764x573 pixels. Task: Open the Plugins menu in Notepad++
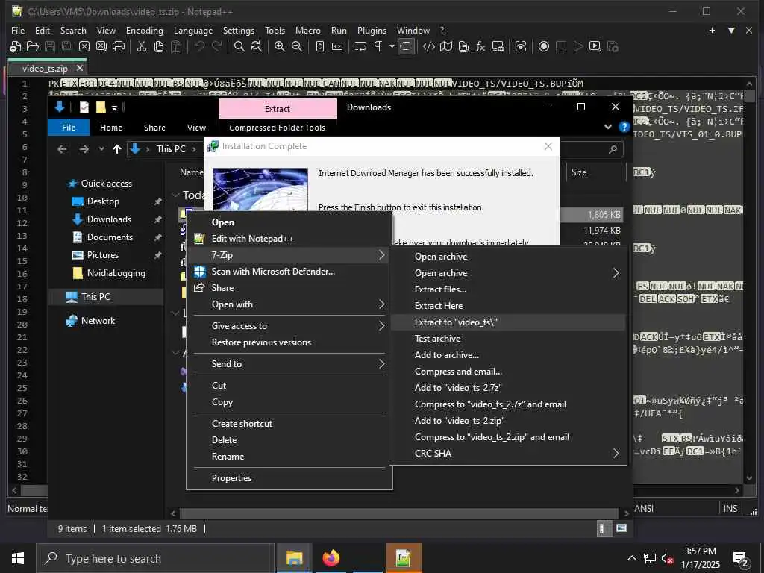372,30
